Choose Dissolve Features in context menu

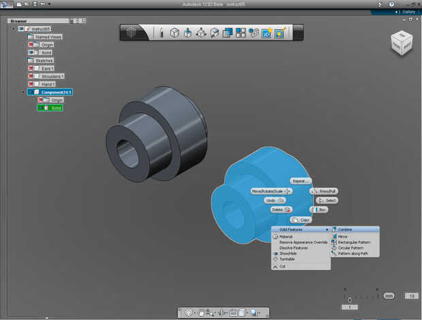(301, 248)
